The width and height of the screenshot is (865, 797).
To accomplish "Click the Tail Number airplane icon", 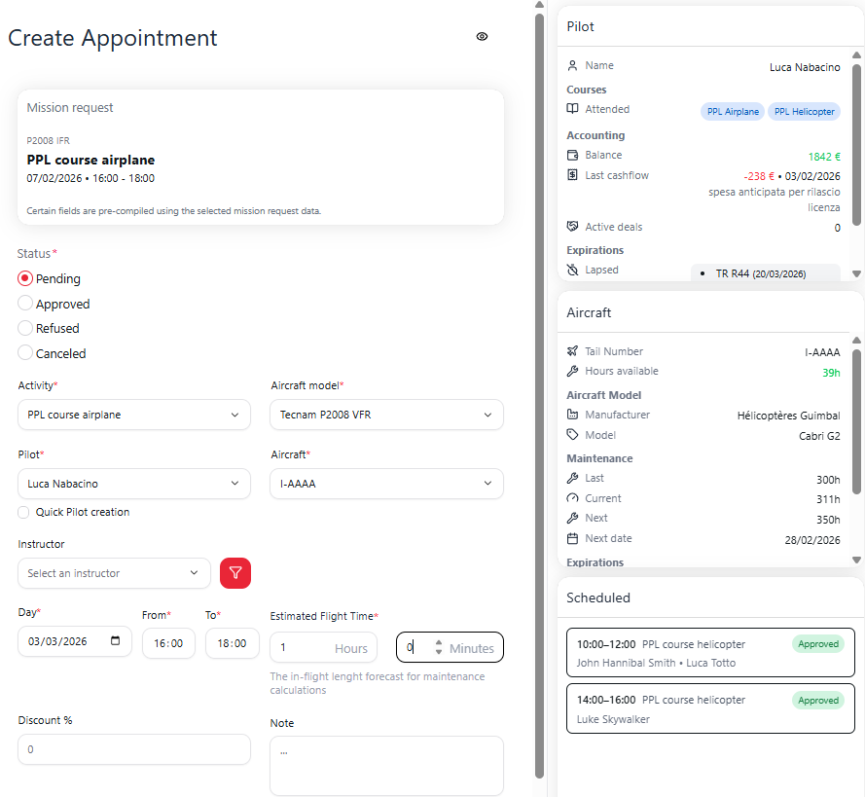I will pos(573,352).
